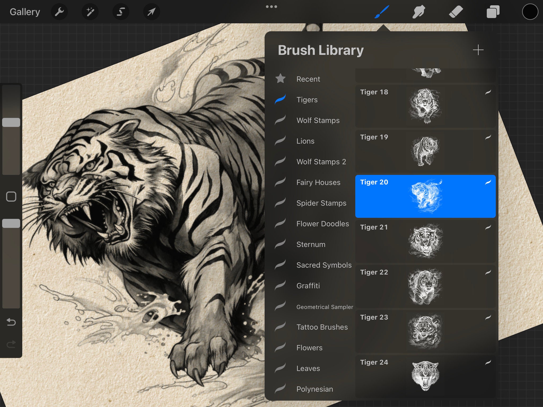Tap the brush icon beside Lions

pyautogui.click(x=280, y=140)
